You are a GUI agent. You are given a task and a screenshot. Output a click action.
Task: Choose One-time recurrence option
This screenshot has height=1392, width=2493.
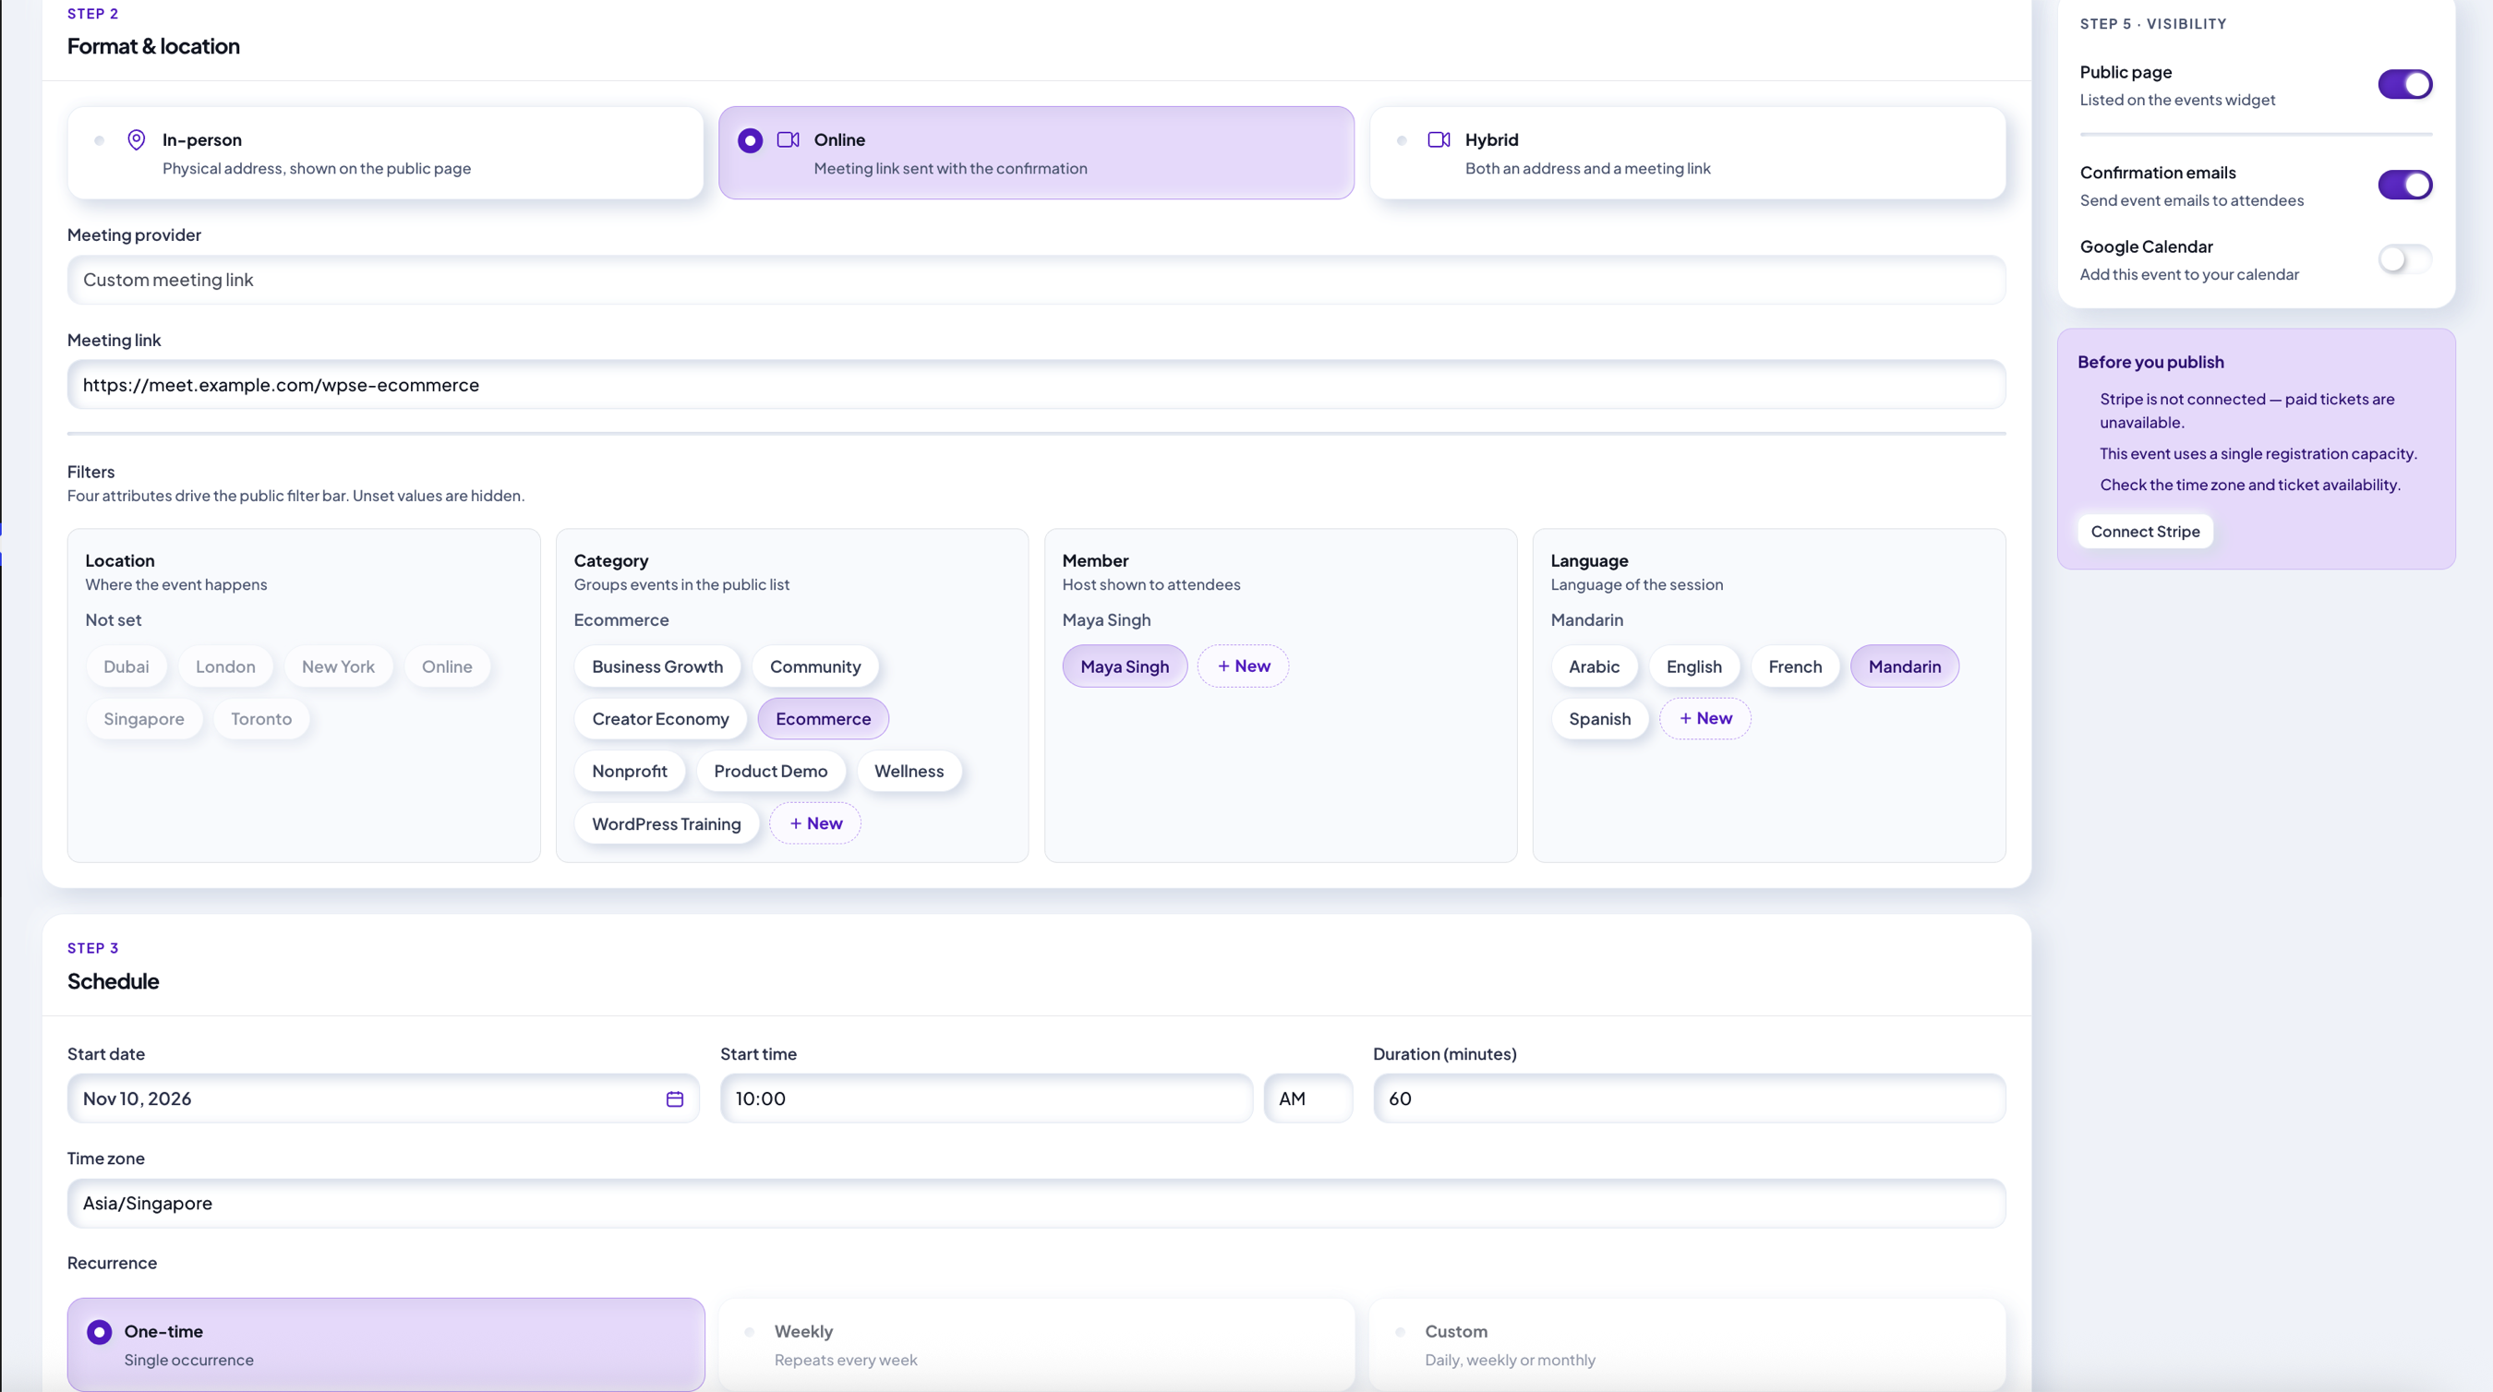point(386,1345)
